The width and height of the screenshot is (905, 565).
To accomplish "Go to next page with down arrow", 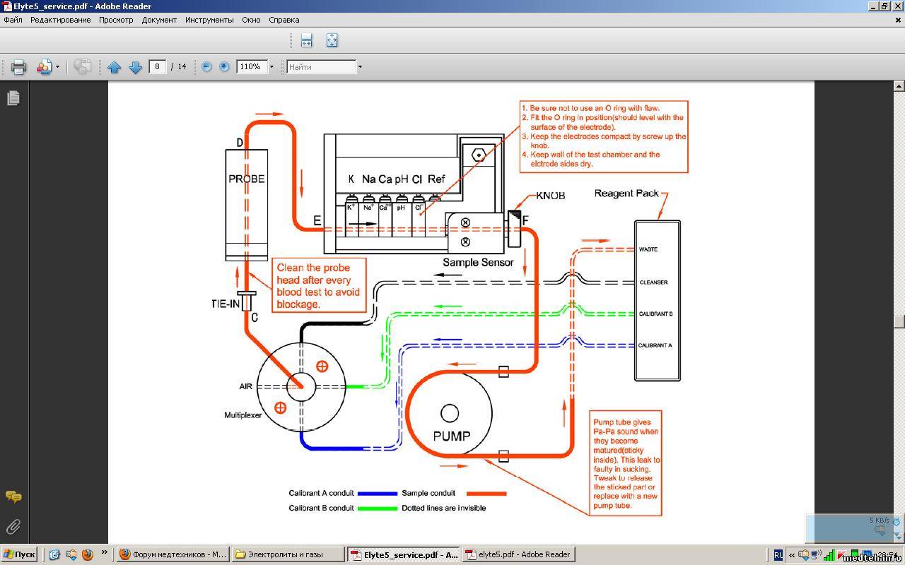I will (136, 67).
